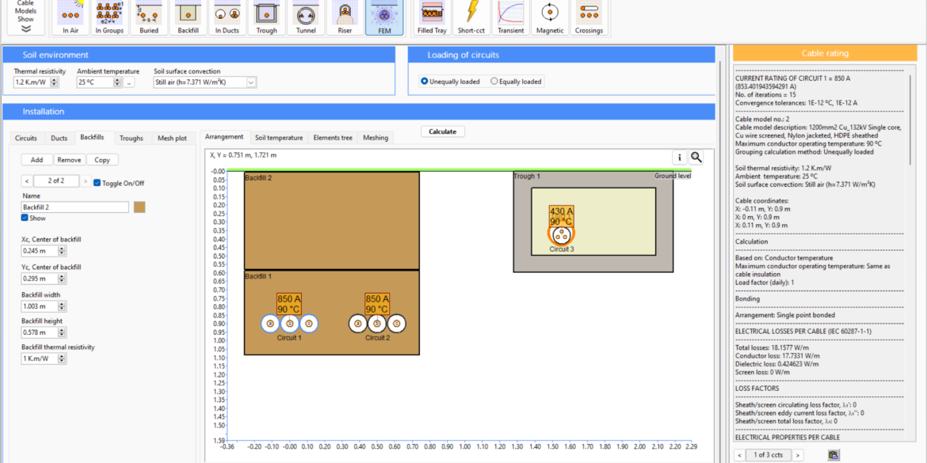Viewport: 927px width, 463px height.
Task: Open the Transient analysis icon
Action: 510,14
